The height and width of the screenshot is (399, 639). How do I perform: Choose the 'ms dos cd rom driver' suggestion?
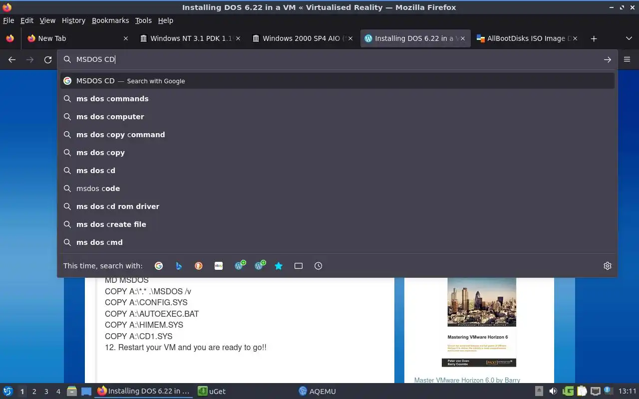tap(337, 206)
